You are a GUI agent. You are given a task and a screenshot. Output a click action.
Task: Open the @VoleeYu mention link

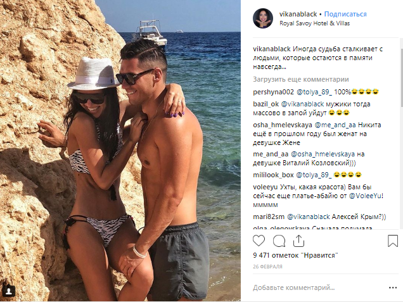click(366, 196)
